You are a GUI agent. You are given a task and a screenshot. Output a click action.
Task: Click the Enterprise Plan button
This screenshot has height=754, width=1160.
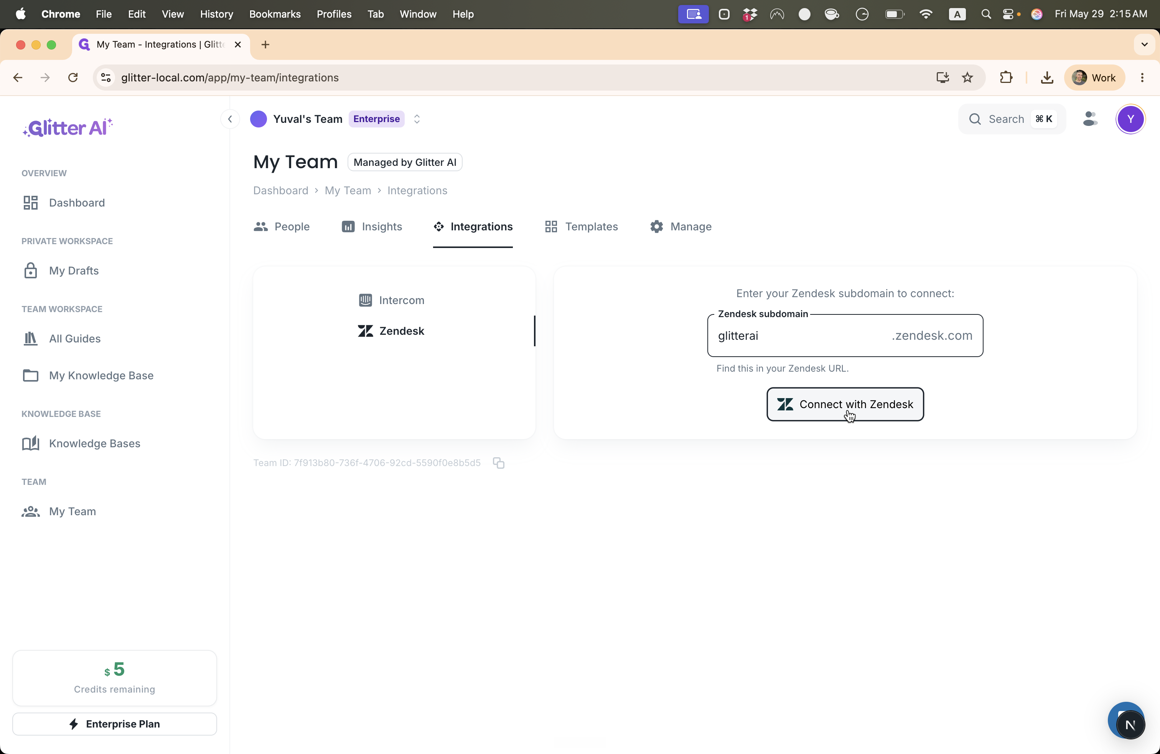pos(115,724)
